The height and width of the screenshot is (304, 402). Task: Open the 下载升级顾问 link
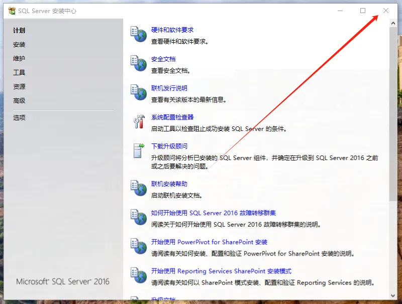(169, 146)
